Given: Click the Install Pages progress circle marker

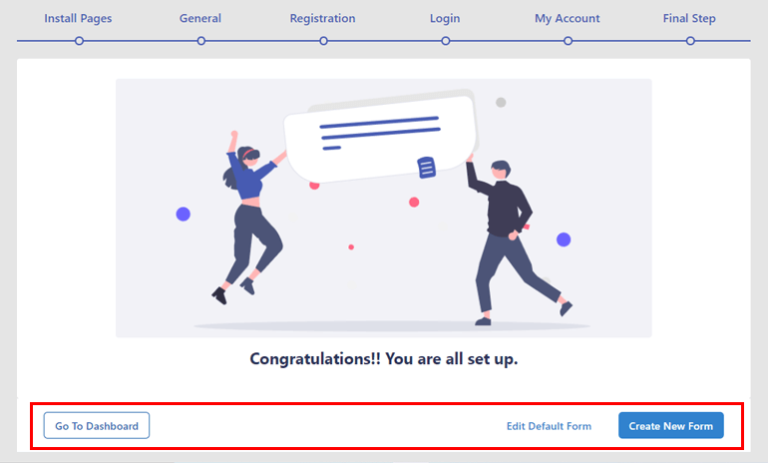Looking at the screenshot, I should pyautogui.click(x=79, y=41).
